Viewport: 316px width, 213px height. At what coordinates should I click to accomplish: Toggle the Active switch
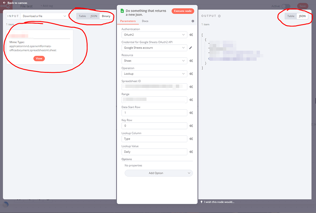[x=285, y=6]
